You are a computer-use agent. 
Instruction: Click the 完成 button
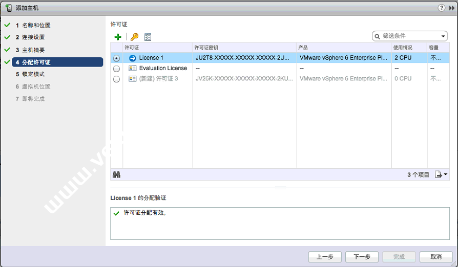pos(399,257)
